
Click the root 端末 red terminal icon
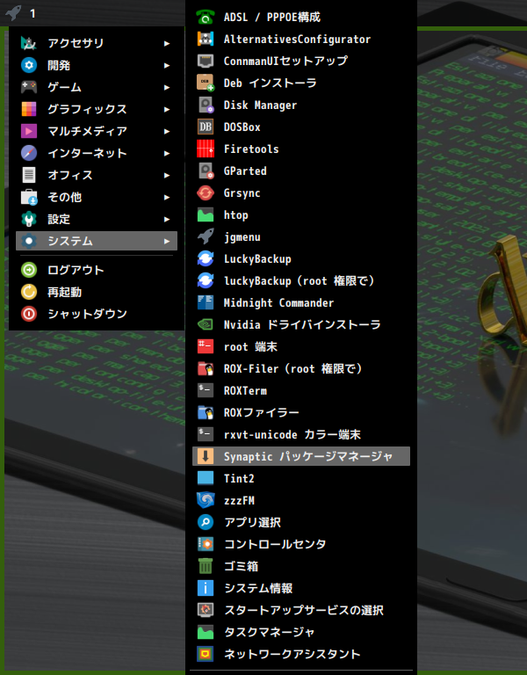pos(206,346)
